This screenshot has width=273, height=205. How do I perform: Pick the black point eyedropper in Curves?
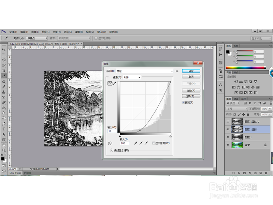click(135, 143)
